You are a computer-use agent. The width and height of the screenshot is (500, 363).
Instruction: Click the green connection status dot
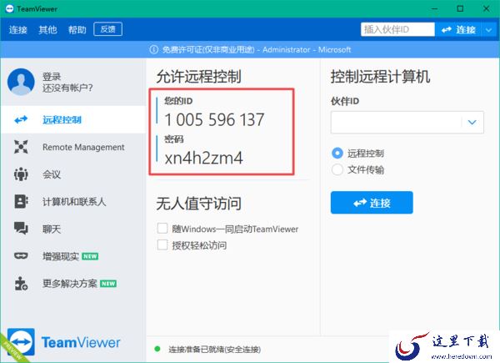(157, 349)
